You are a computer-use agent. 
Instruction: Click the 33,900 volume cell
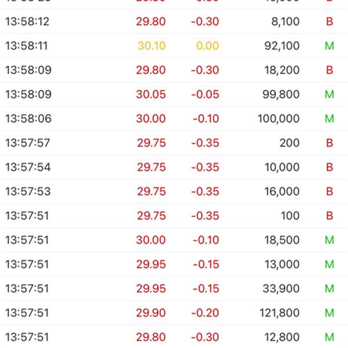281,289
